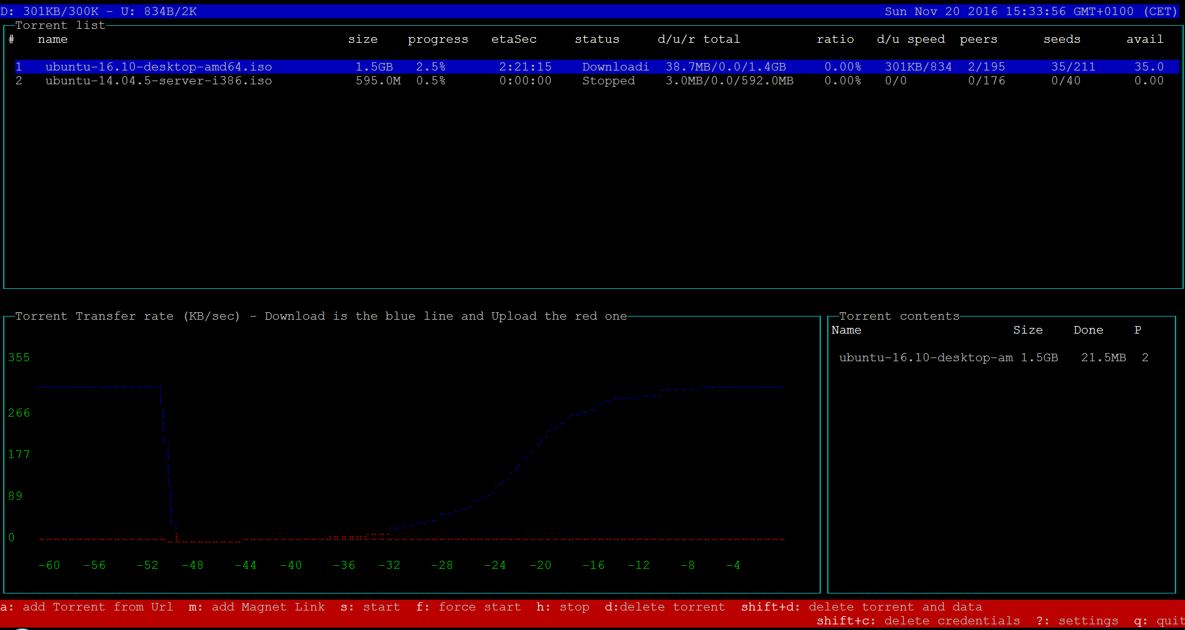
Task: Click the 0/176 peers value
Action: click(987, 81)
